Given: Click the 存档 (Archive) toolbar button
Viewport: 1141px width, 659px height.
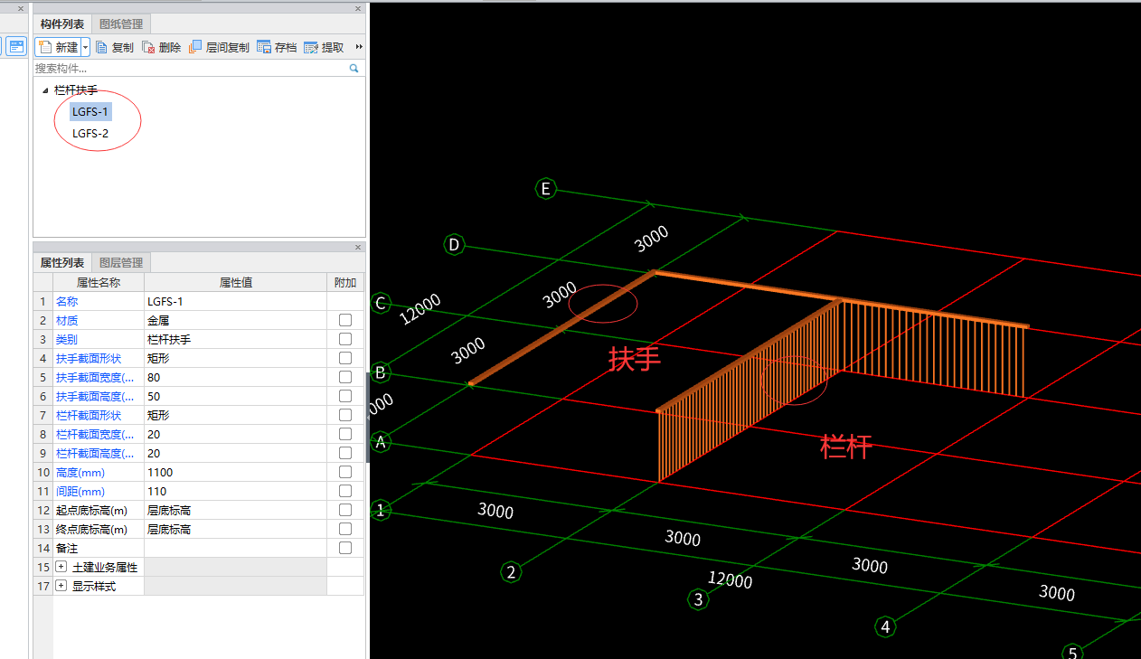Looking at the screenshot, I should tap(277, 47).
